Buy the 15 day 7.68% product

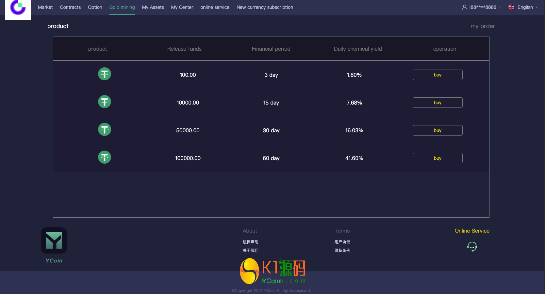click(438, 103)
